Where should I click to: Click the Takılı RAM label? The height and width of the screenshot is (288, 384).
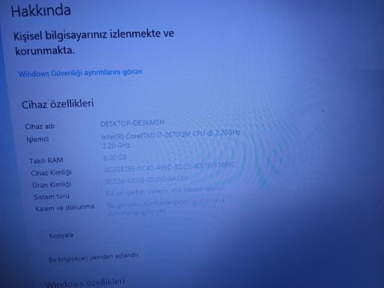(46, 161)
